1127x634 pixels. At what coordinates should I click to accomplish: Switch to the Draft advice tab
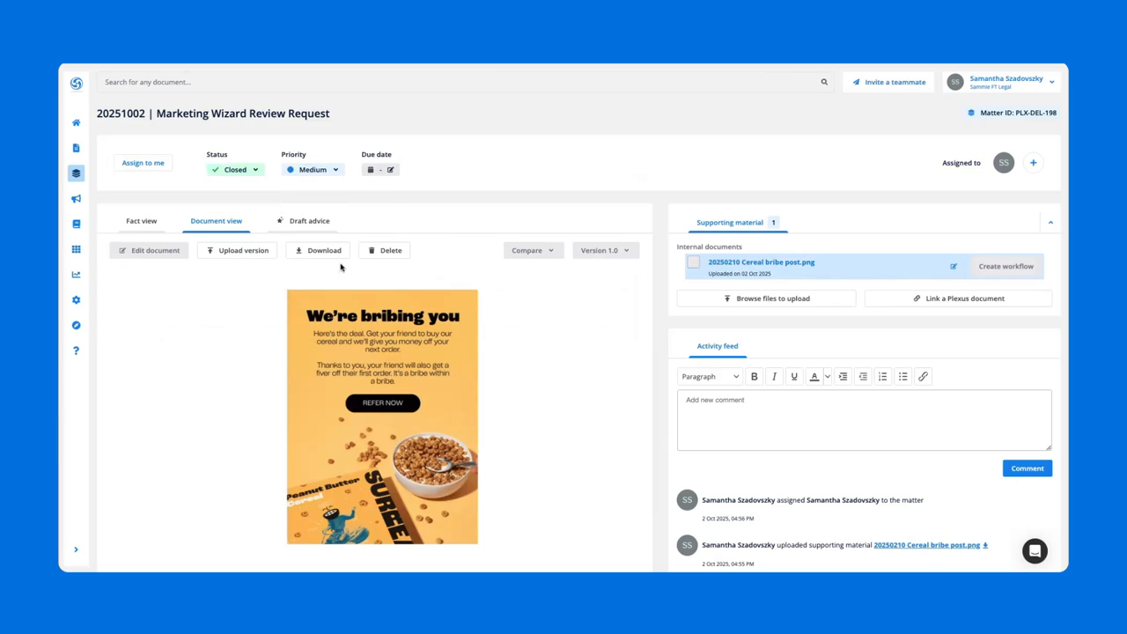point(303,221)
